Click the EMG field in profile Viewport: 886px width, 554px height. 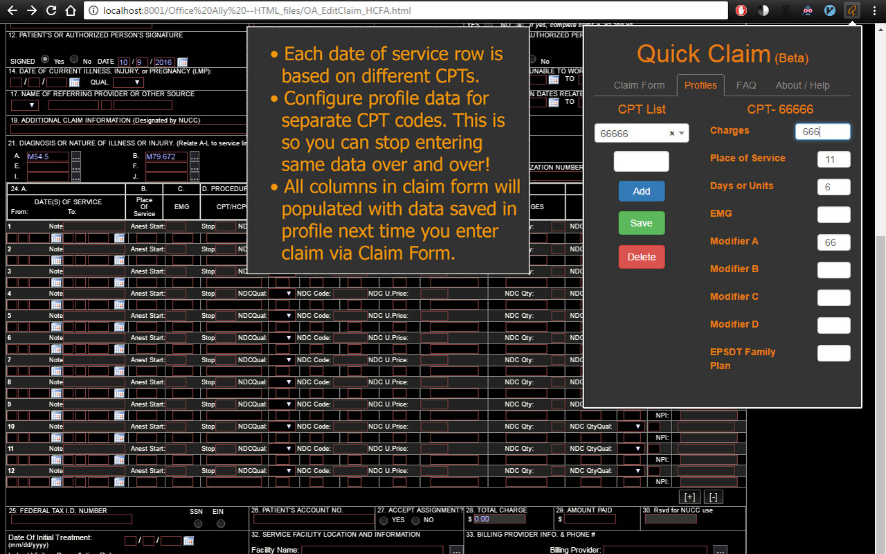point(833,215)
